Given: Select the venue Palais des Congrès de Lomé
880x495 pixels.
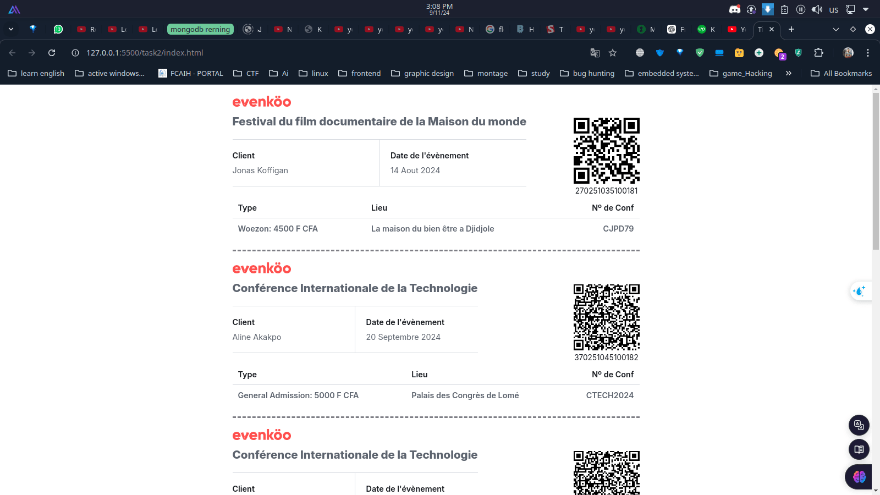Looking at the screenshot, I should click(465, 395).
